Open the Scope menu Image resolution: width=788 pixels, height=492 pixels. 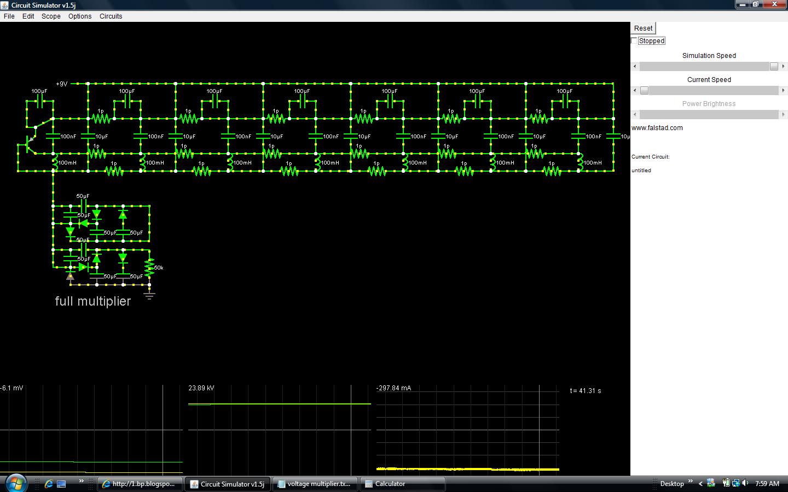click(x=51, y=16)
